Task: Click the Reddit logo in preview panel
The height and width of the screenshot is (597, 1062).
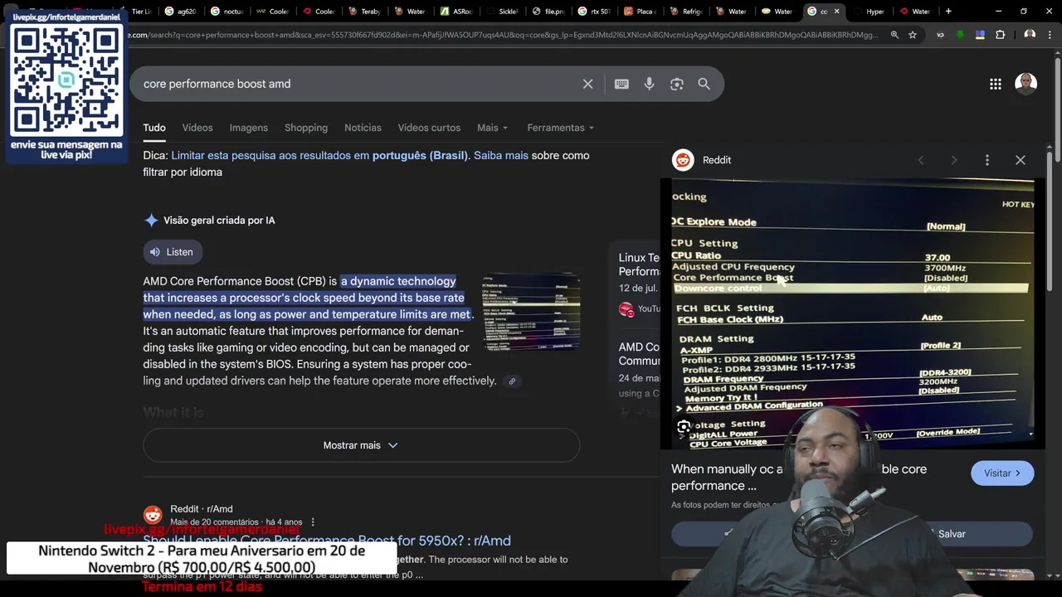Action: pos(683,160)
